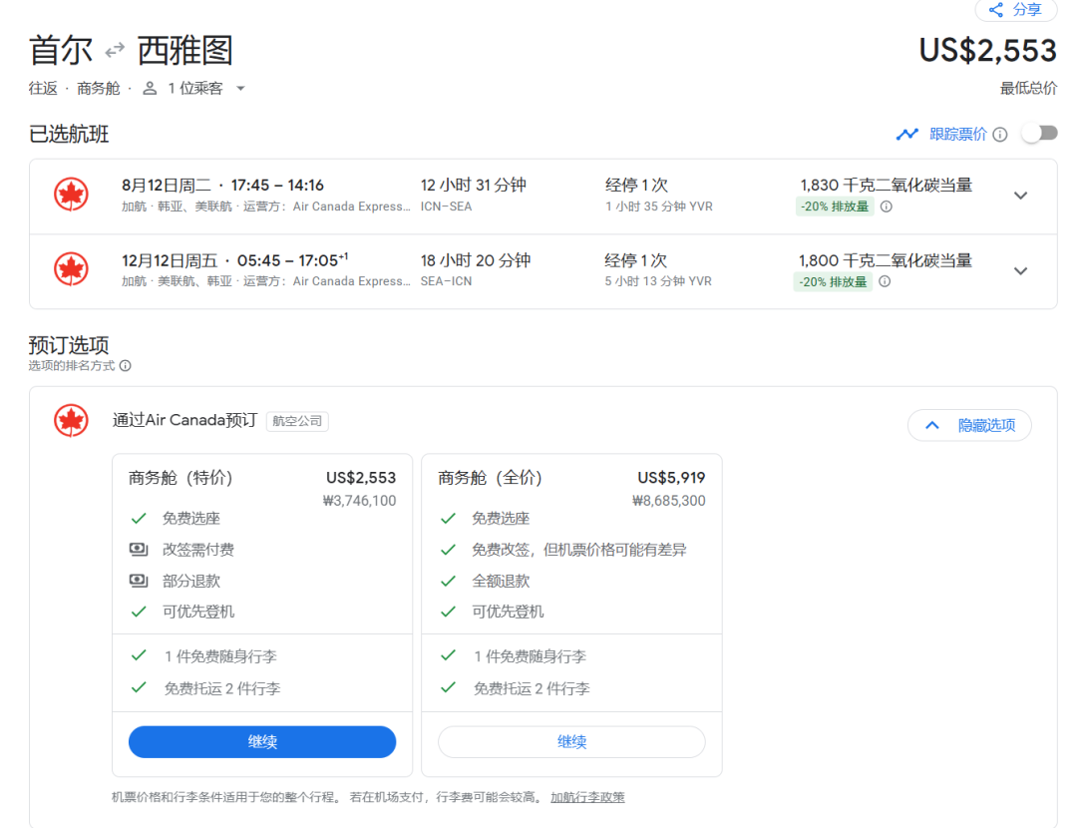Click 1 件免费随身行李 in 特价 card
This screenshot has width=1077, height=828.
[x=219, y=656]
